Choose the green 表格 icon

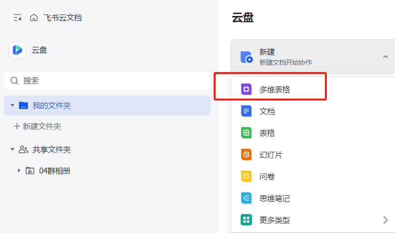tap(247, 133)
